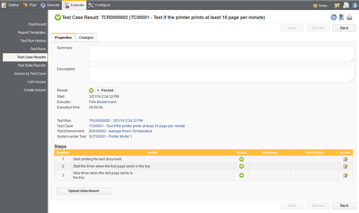Select 'Stop timer when the last page' step
The image size is (359, 213).
click(x=103, y=175)
